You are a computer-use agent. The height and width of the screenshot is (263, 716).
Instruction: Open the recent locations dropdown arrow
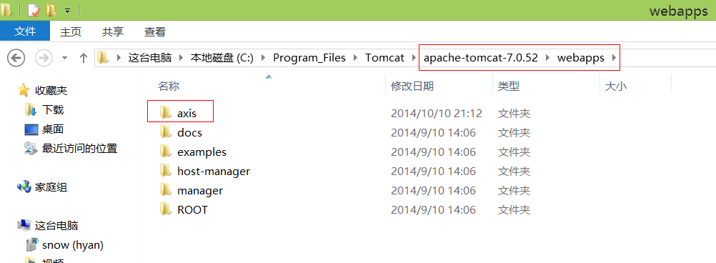point(64,58)
